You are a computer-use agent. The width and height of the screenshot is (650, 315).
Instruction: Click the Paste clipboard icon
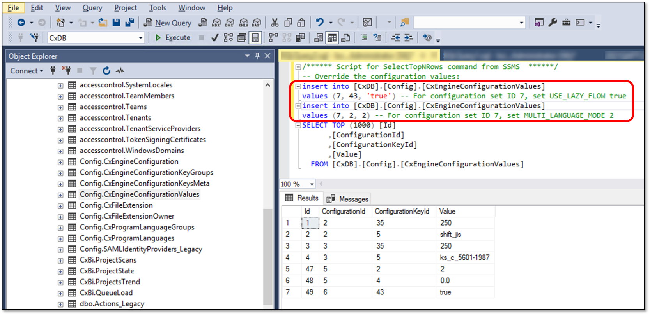[x=301, y=23]
